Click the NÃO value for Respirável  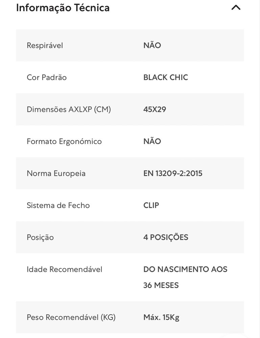point(152,45)
